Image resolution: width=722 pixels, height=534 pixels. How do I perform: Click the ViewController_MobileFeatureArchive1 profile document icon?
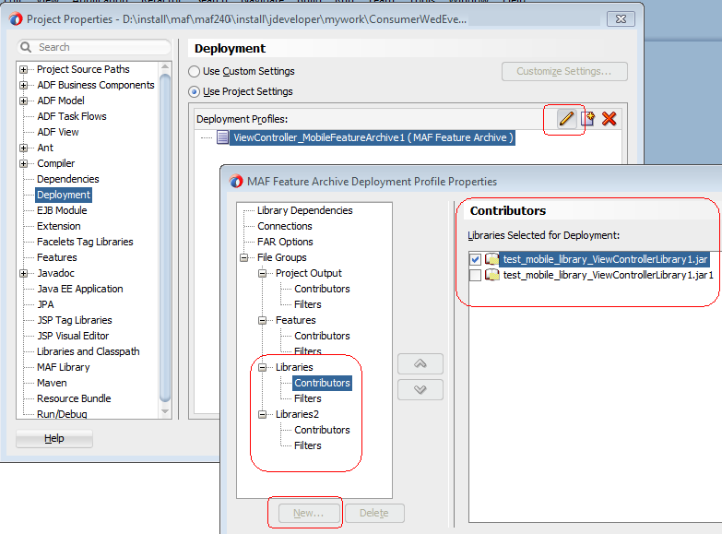pos(222,137)
